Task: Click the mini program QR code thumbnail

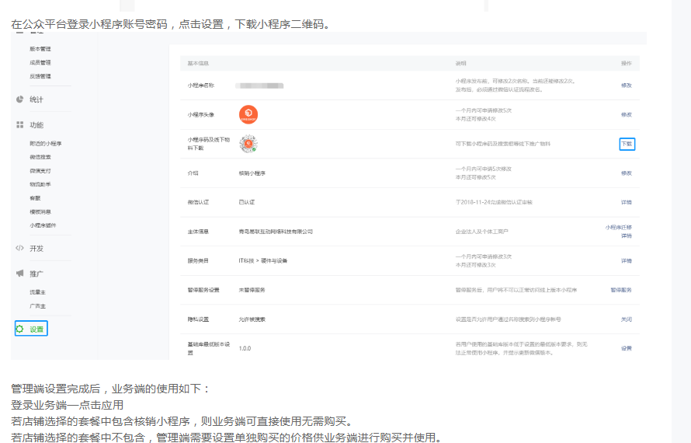Action: coord(248,143)
